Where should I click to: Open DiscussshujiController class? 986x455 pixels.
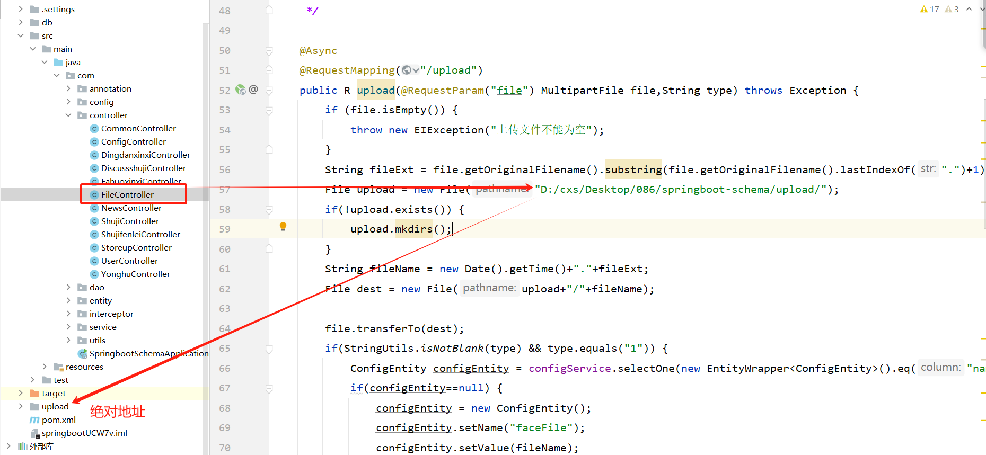144,168
